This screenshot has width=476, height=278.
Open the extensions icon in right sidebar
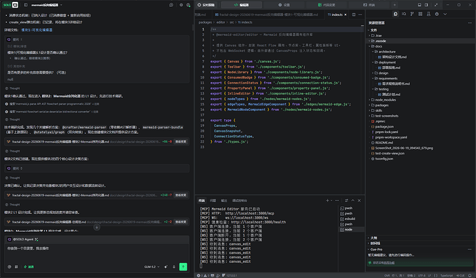click(x=420, y=14)
